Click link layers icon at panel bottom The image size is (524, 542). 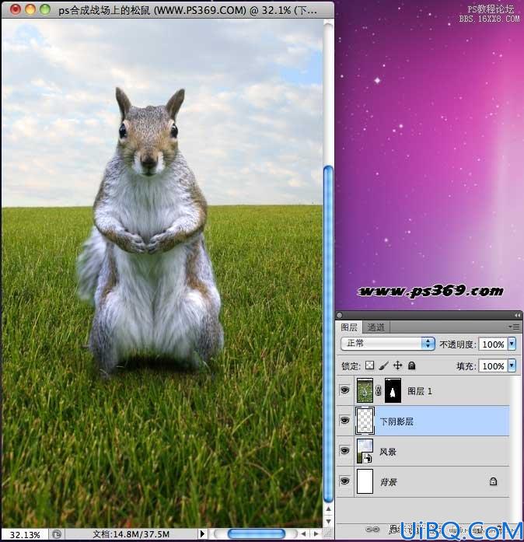[x=372, y=530]
